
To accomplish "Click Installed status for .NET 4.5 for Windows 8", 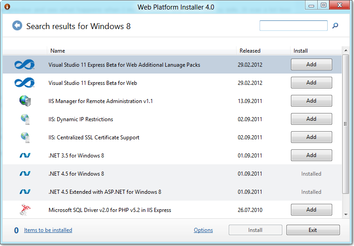I will pyautogui.click(x=311, y=174).
